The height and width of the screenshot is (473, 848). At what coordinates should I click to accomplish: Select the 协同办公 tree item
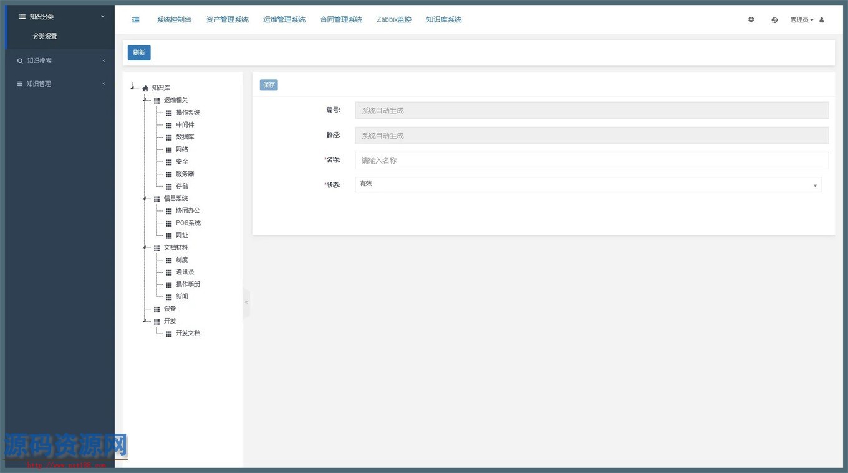pos(188,210)
